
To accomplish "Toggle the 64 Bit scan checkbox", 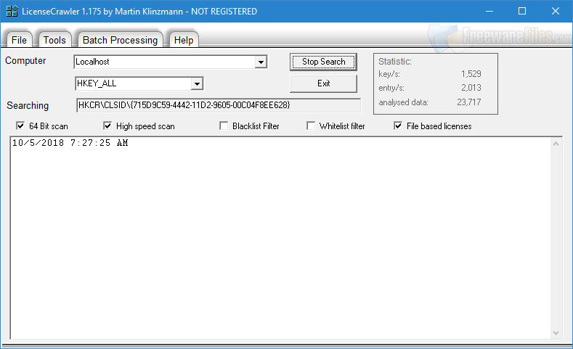I will [x=20, y=126].
